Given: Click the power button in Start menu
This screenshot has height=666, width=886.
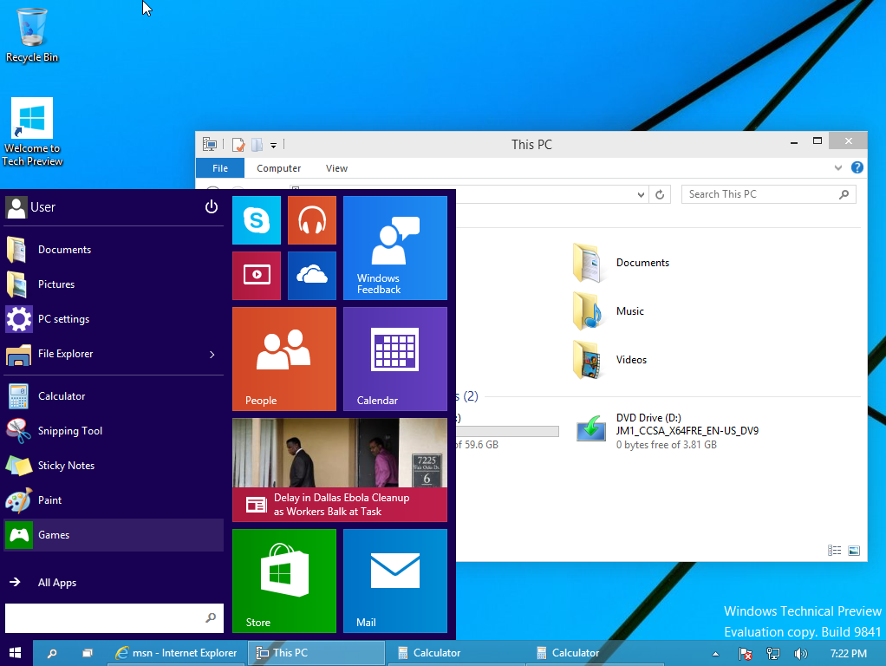Looking at the screenshot, I should 212,207.
